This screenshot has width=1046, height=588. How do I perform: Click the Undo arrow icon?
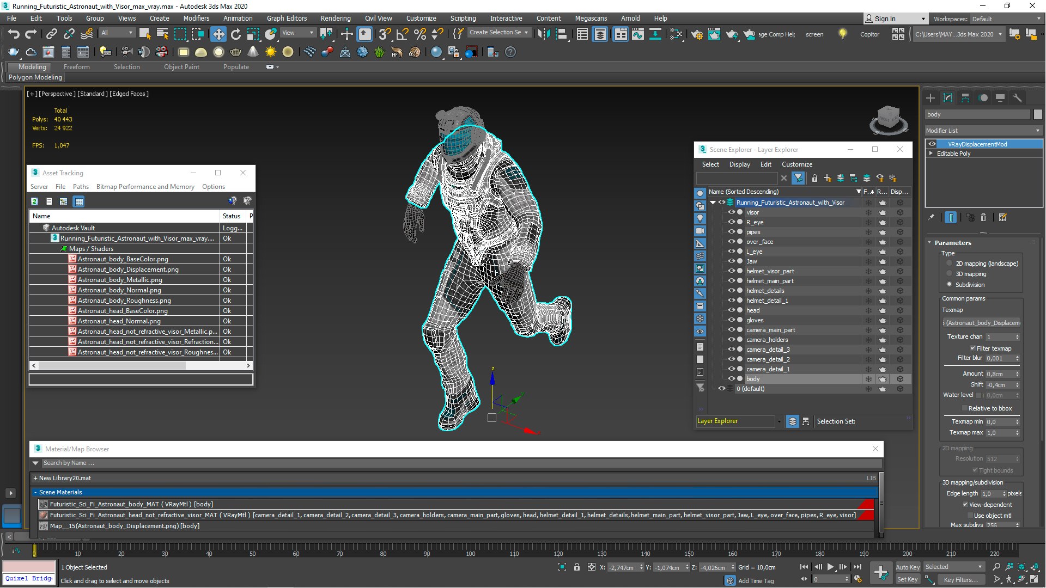pyautogui.click(x=13, y=34)
